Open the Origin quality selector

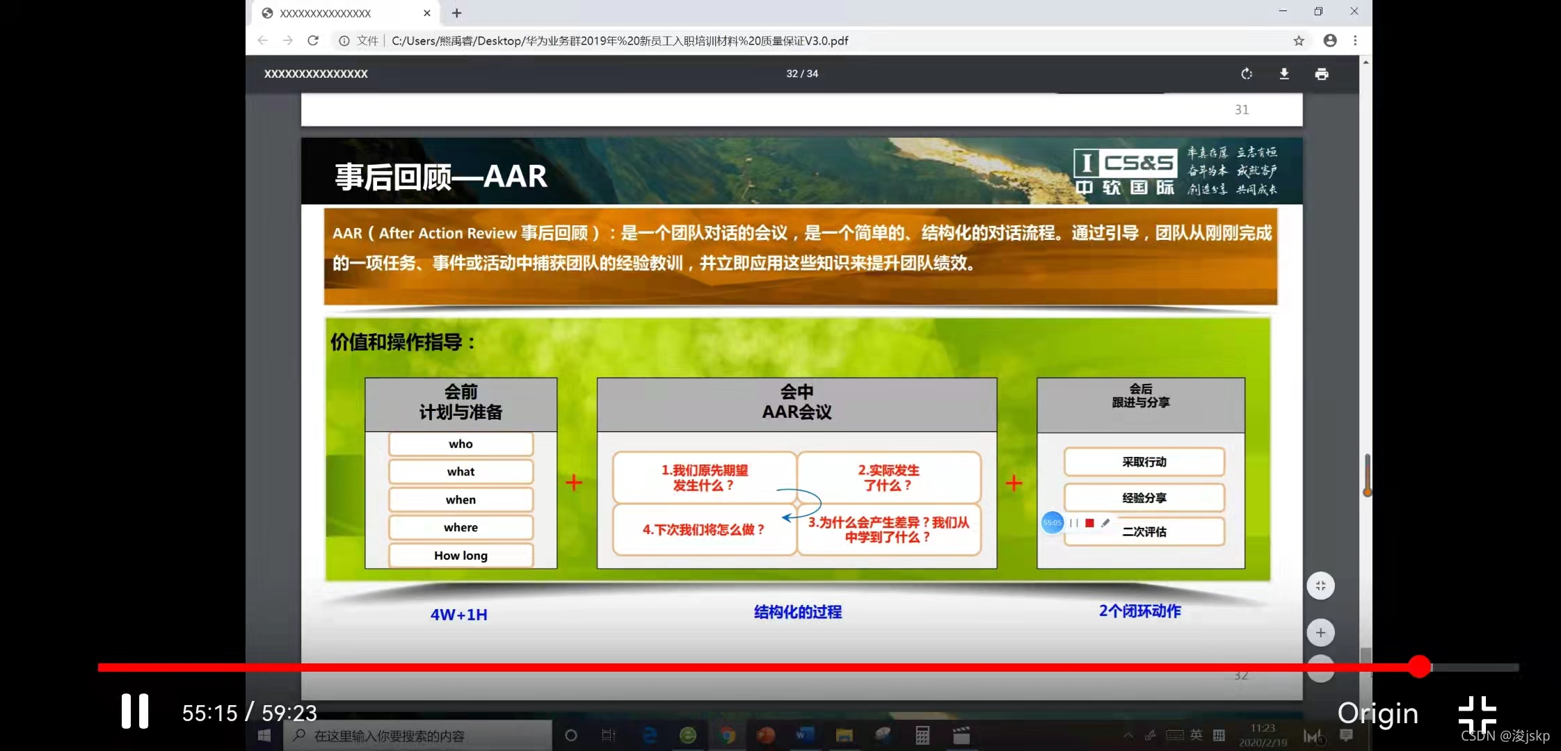(x=1377, y=713)
